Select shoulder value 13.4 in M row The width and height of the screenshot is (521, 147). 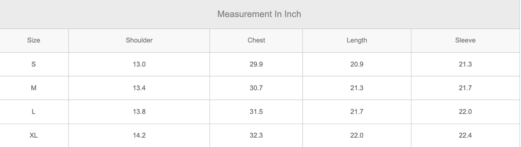[139, 88]
